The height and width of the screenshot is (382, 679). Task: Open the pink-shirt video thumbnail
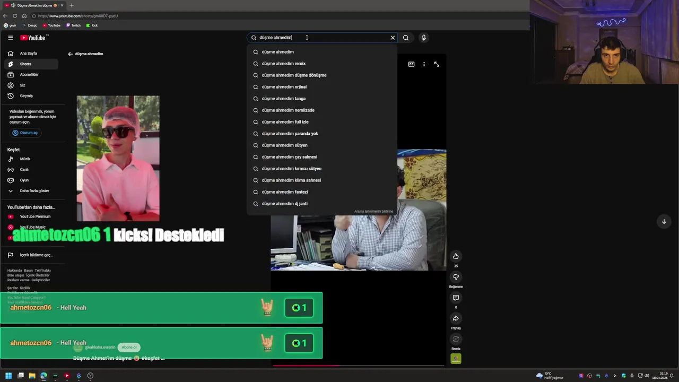pos(118,158)
